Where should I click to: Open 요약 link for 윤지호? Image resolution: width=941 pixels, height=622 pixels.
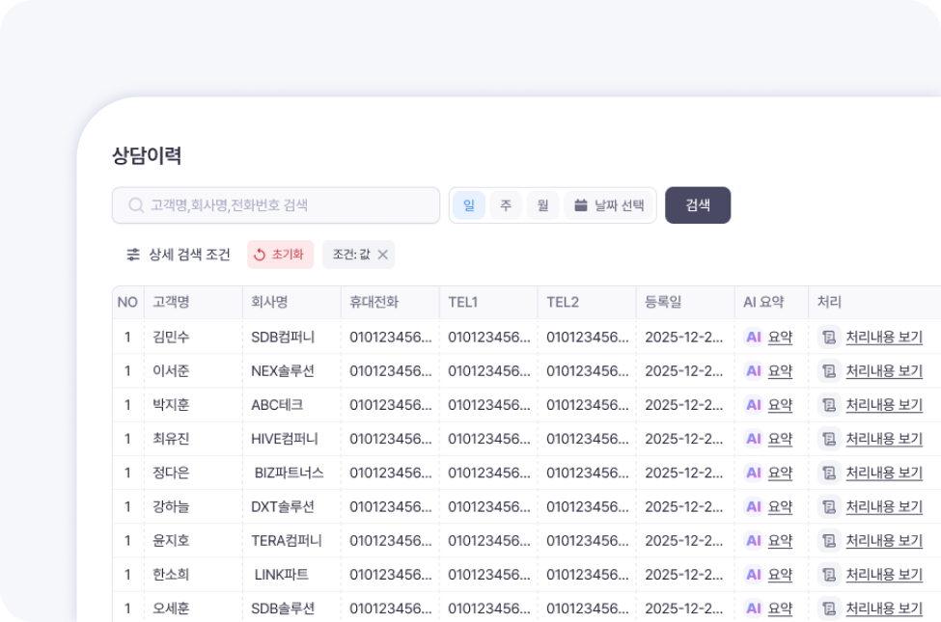click(780, 540)
